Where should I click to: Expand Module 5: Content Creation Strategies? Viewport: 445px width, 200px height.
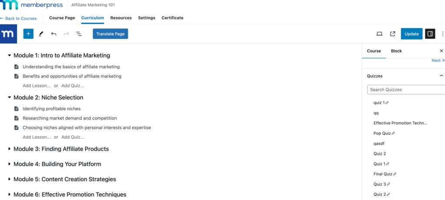click(x=10, y=180)
